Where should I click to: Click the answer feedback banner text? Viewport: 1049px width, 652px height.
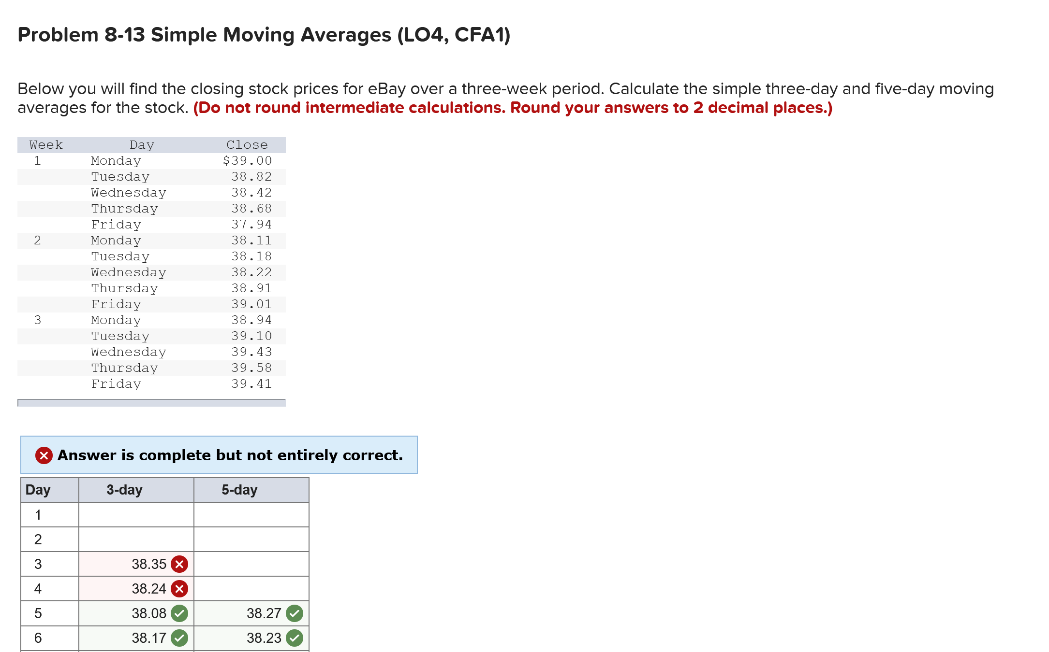[x=229, y=455]
